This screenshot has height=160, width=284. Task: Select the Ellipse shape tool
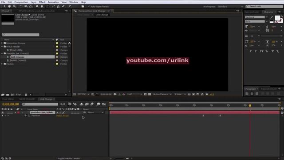coord(37,6)
